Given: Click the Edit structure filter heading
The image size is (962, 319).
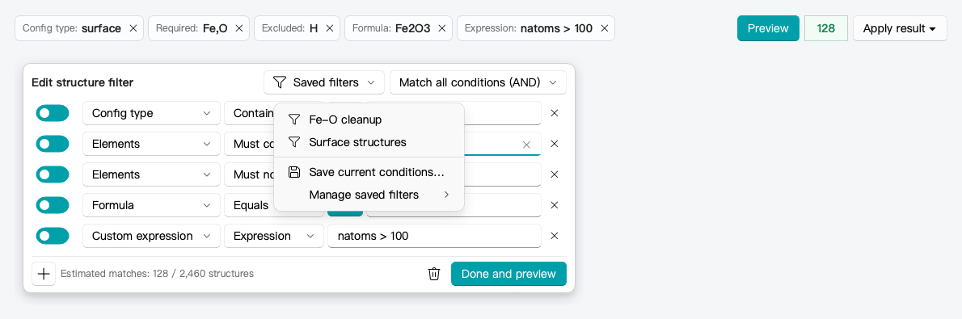Looking at the screenshot, I should [82, 82].
